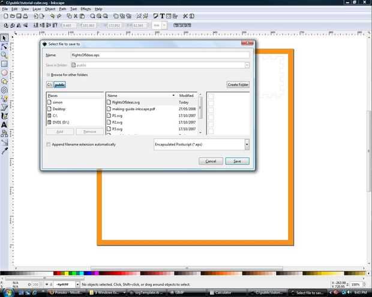Select the Zoom tool in toolbox
The image size is (372, 297).
[4, 55]
